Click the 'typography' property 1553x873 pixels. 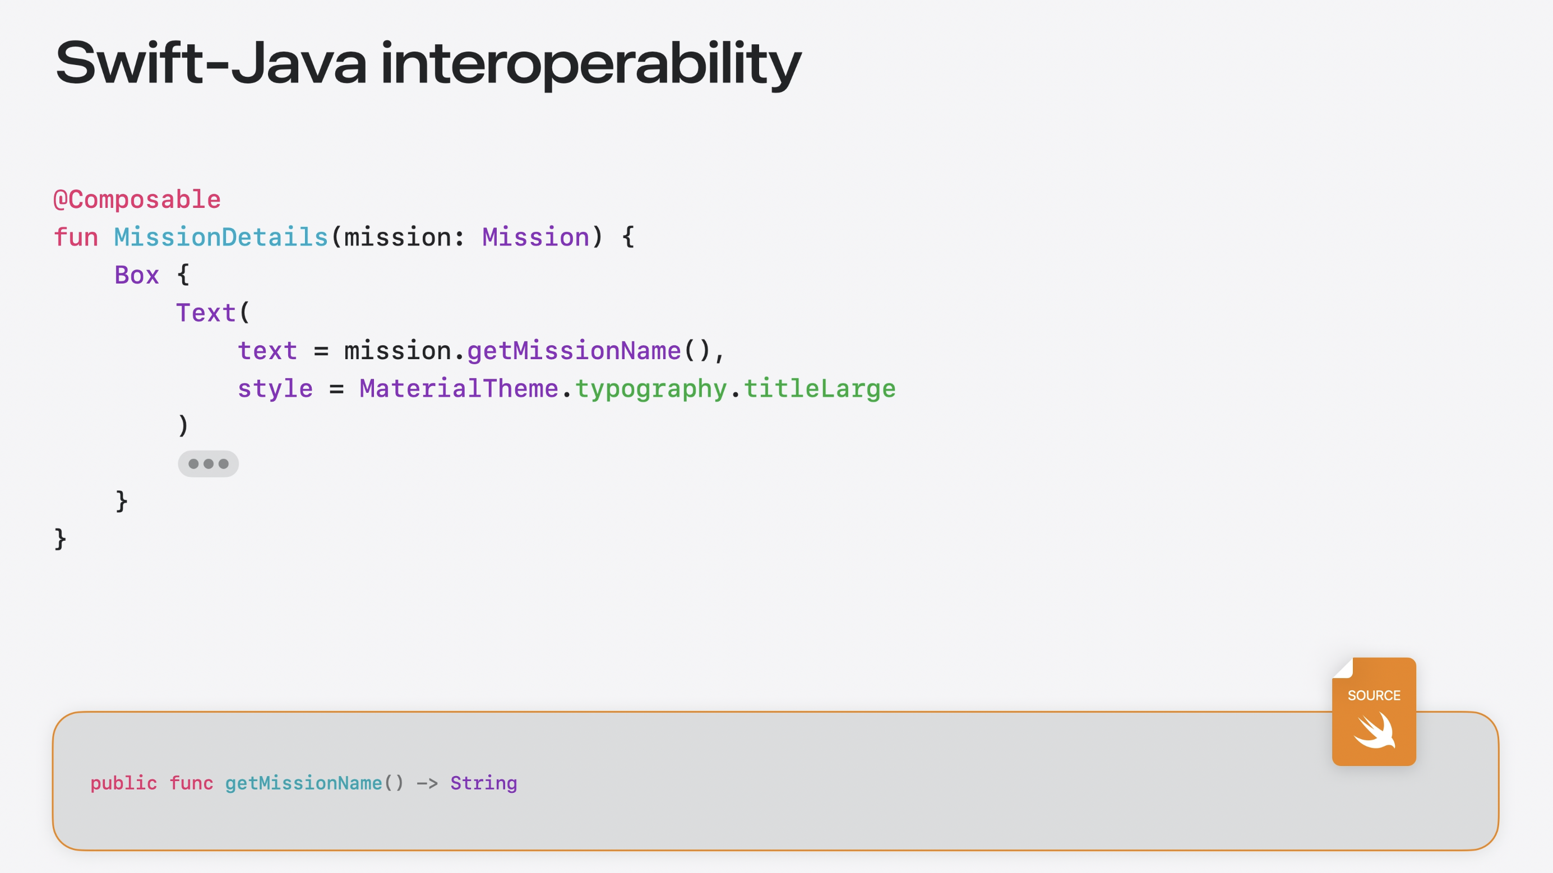point(651,390)
